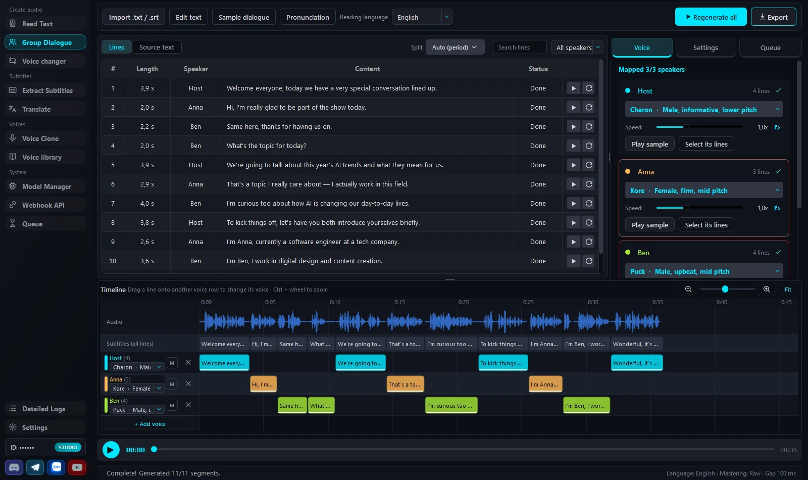Mute the Ben voice track
808x480 pixels.
click(x=172, y=405)
